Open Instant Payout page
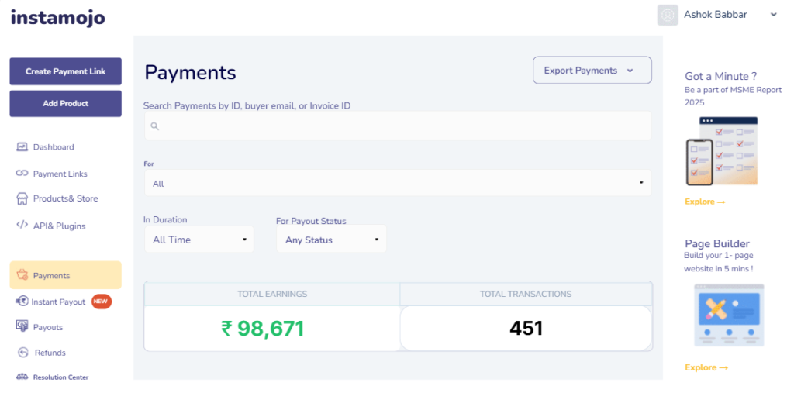Image resolution: width=794 pixels, height=417 pixels. click(x=58, y=302)
